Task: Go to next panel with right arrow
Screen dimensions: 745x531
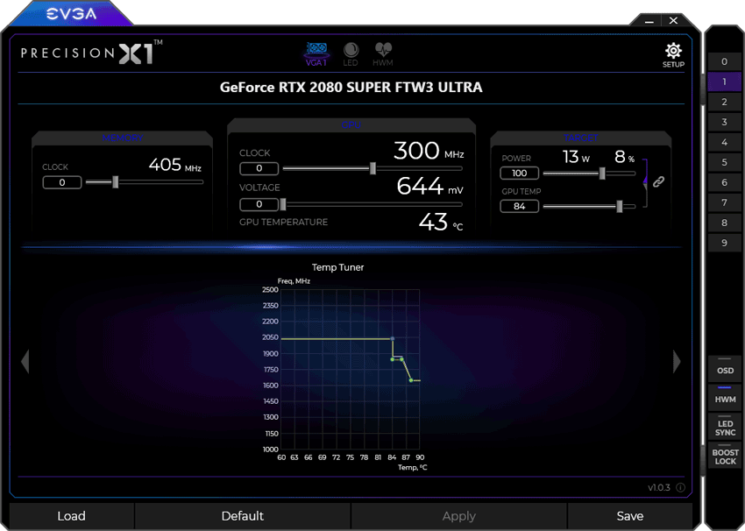Action: [677, 361]
